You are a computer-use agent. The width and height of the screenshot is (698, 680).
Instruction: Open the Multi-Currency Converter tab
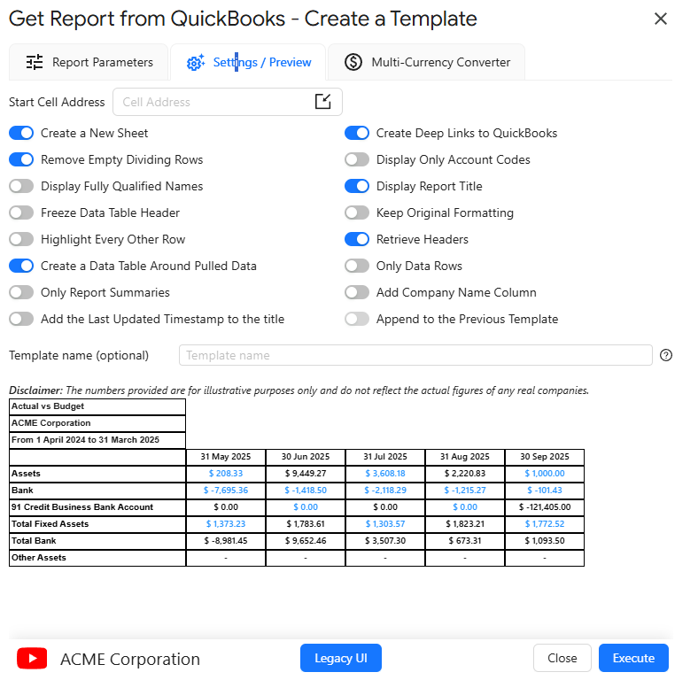click(x=426, y=62)
